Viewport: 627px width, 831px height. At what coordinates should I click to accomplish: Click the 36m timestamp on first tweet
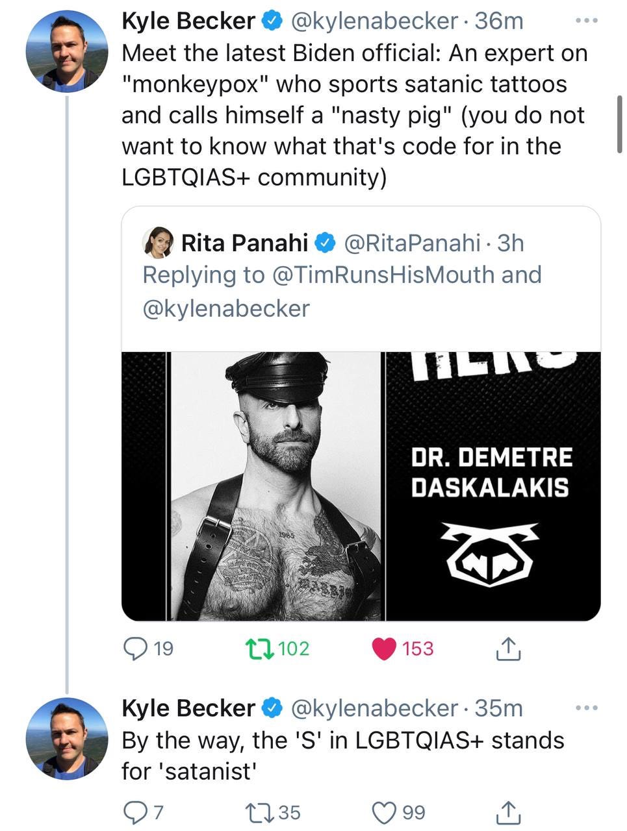(x=499, y=21)
